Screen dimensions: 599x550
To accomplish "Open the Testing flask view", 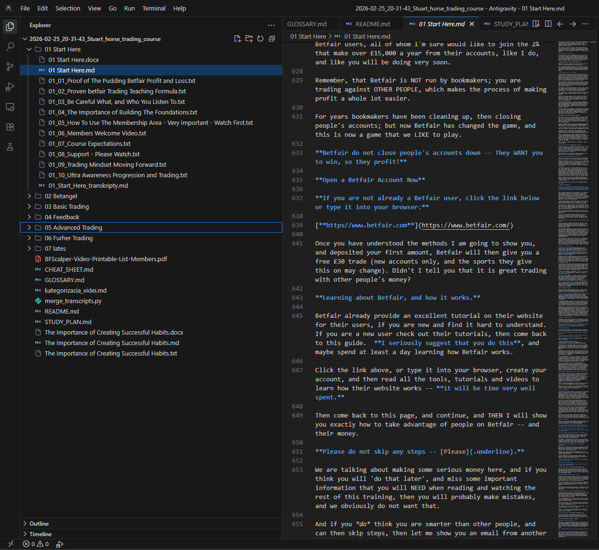I will click(x=10, y=147).
